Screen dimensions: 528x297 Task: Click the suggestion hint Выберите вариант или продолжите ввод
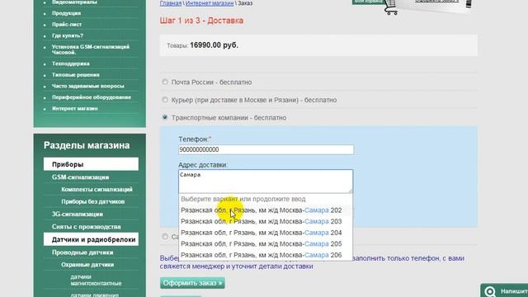point(243,199)
